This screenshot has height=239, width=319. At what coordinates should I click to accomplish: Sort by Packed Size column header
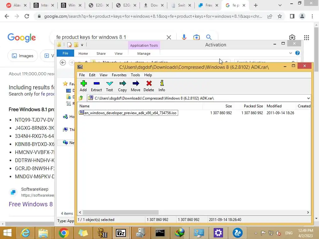253,106
